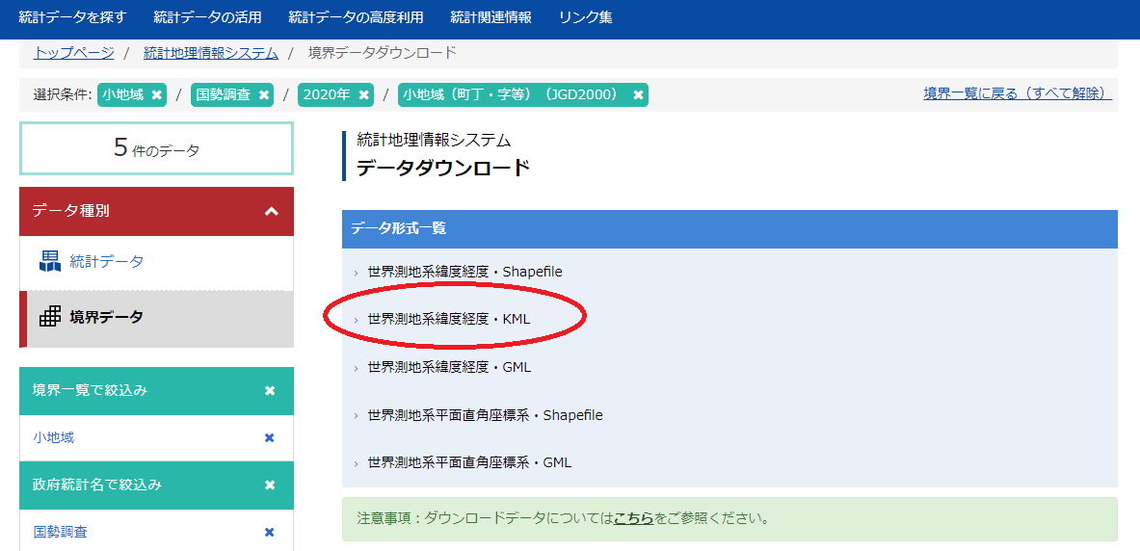This screenshot has height=551, width=1140.
Task: Go to トップページ breadcrumb link
Action: point(73,52)
